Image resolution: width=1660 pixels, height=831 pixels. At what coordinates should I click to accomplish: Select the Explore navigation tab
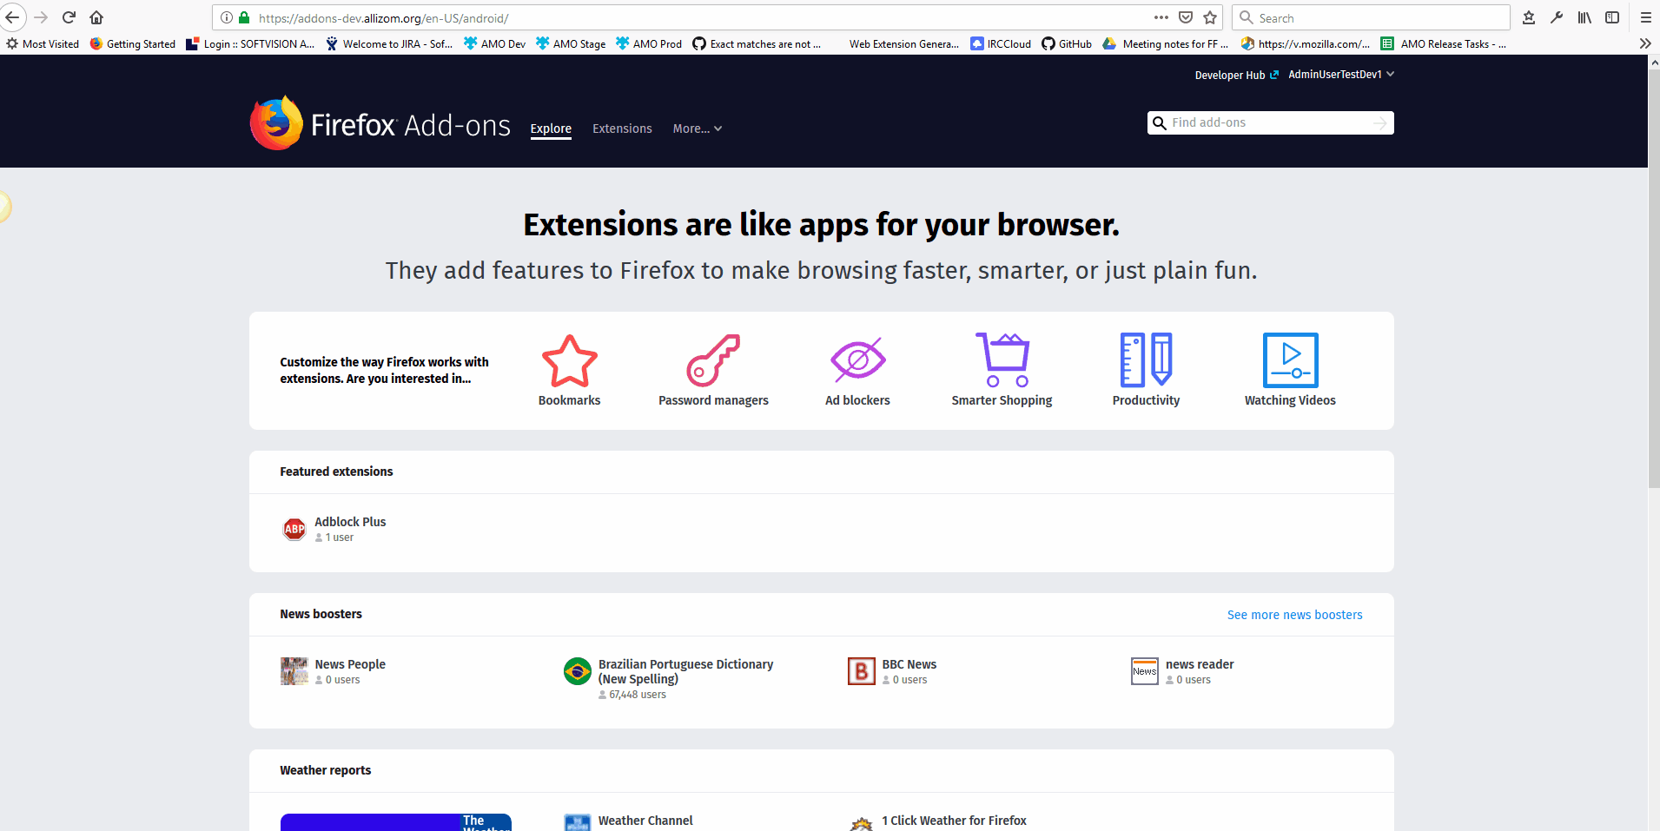click(x=551, y=129)
